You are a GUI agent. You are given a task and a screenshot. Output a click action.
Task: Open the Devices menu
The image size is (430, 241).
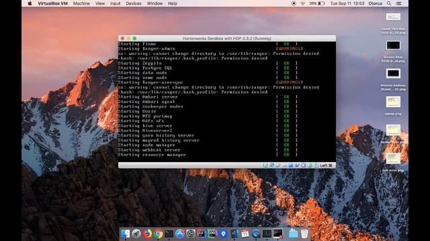(x=134, y=3)
